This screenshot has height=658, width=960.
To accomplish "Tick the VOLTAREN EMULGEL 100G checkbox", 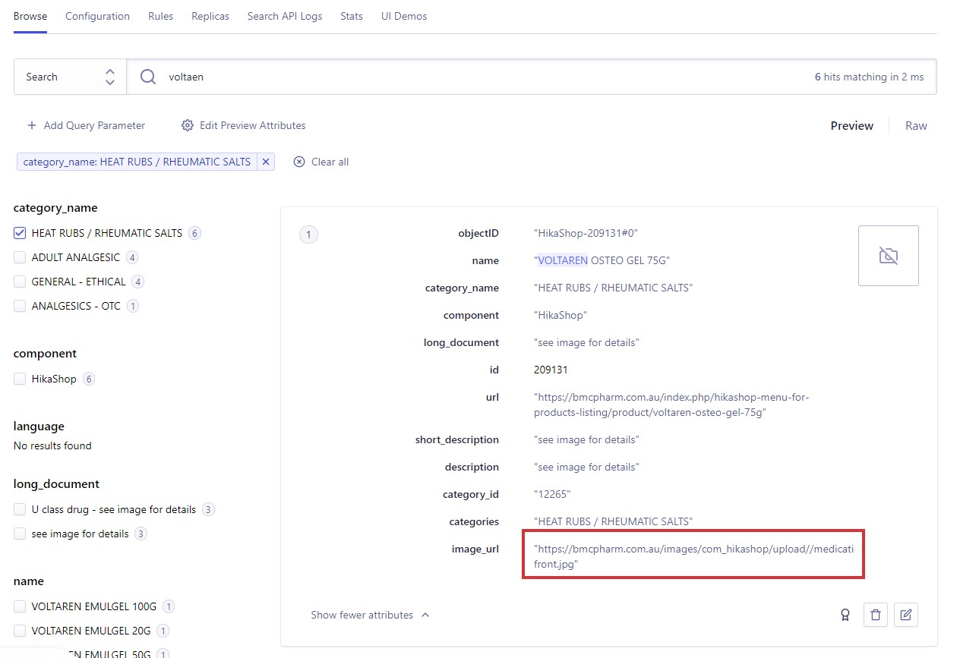I will pos(20,606).
